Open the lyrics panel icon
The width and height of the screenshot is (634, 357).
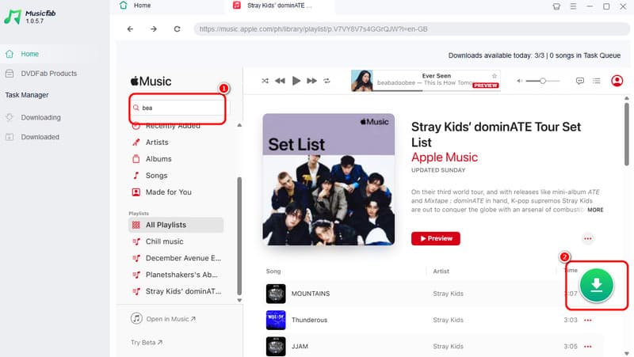click(x=580, y=81)
